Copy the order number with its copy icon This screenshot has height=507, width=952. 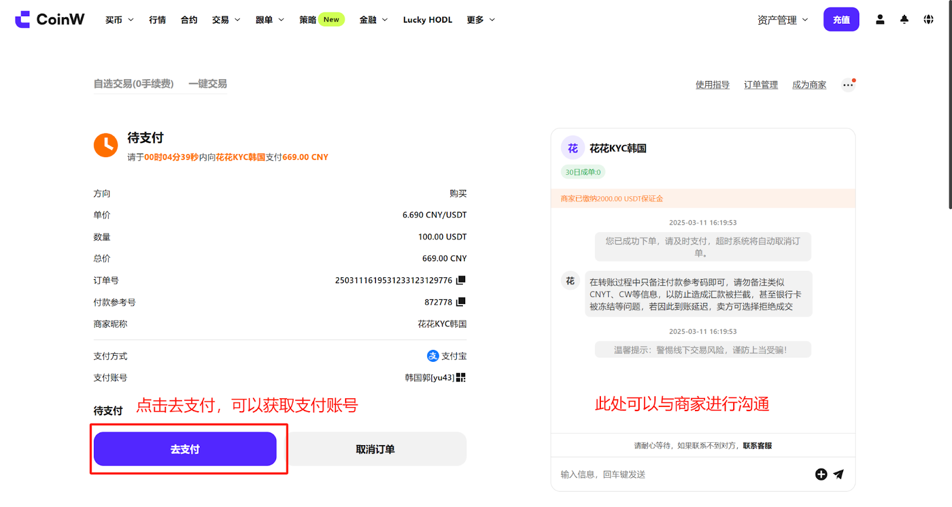click(x=461, y=280)
